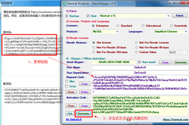This screenshot has width=189, height=125.
Task: Click Copy button beside Request Code
Action: point(85,84)
